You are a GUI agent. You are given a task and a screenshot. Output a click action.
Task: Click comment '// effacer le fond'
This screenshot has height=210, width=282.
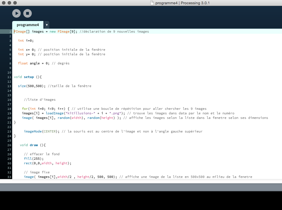pos(42,154)
